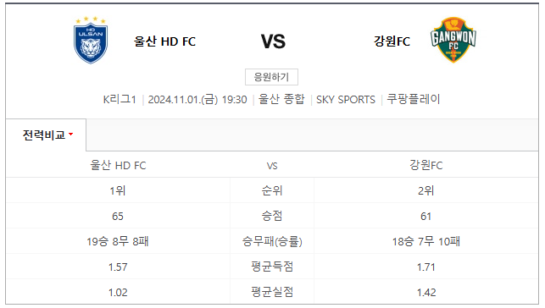545x308 pixels.
Task: Click the 승점 row label
Action: (272, 216)
